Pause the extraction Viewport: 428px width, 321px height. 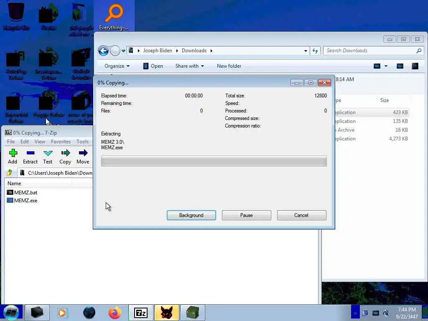pos(247,215)
